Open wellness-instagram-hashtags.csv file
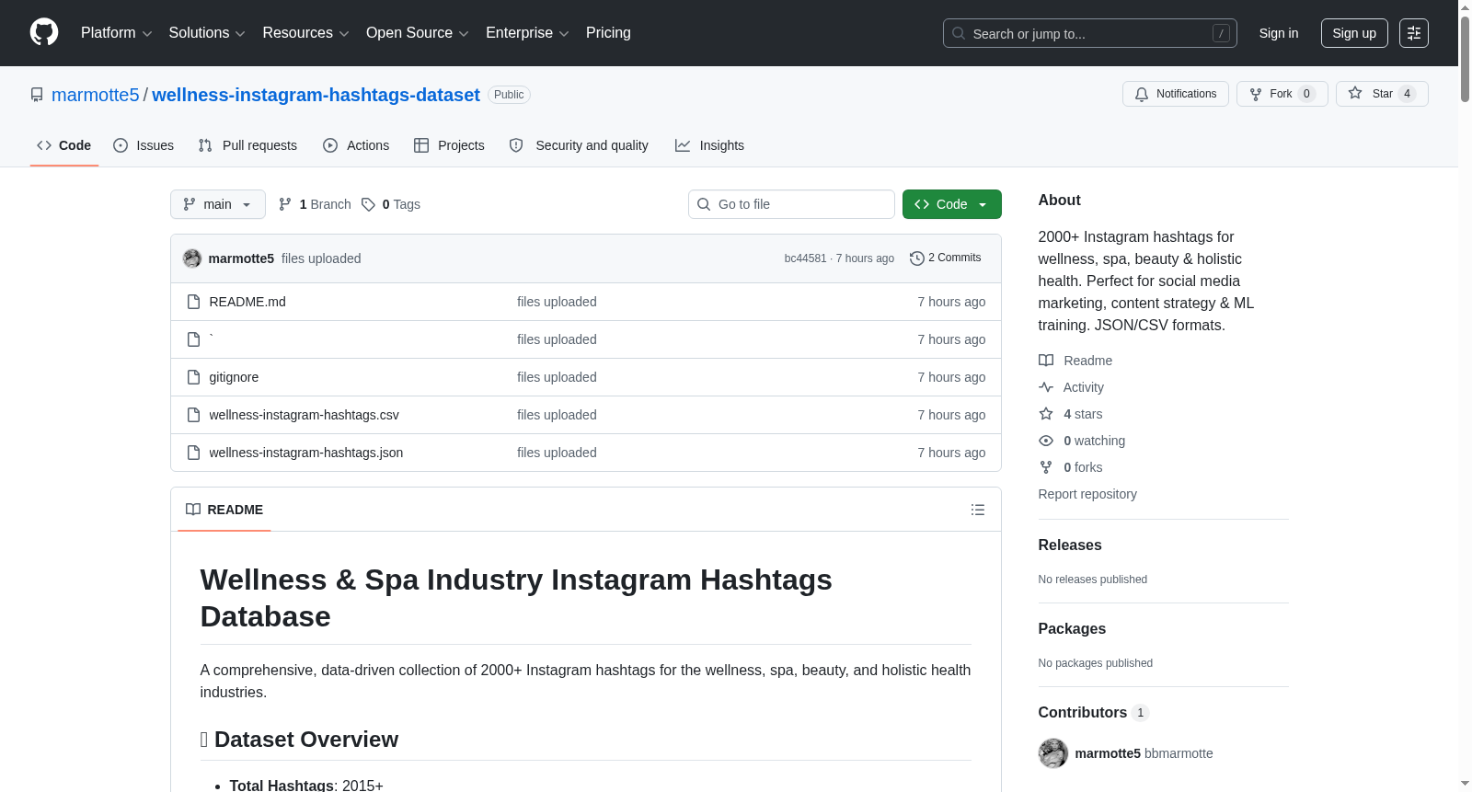Image resolution: width=1472 pixels, height=792 pixels. point(305,415)
